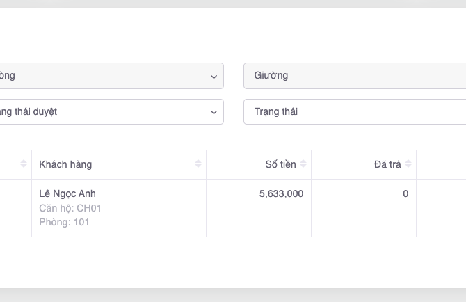Click the chevron arrow left of Trạng thái
Image resolution: width=466 pixels, height=302 pixels.
click(x=214, y=112)
